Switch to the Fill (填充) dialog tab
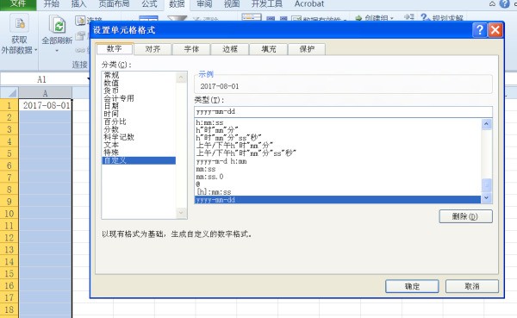Image resolution: width=517 pixels, height=318 pixels. pyautogui.click(x=268, y=49)
